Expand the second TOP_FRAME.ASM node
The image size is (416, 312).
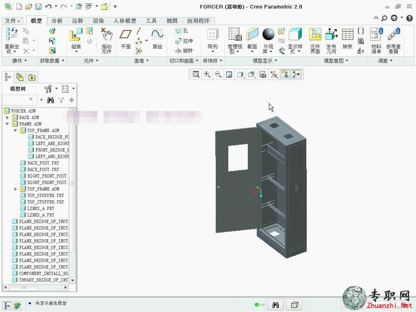point(15,189)
